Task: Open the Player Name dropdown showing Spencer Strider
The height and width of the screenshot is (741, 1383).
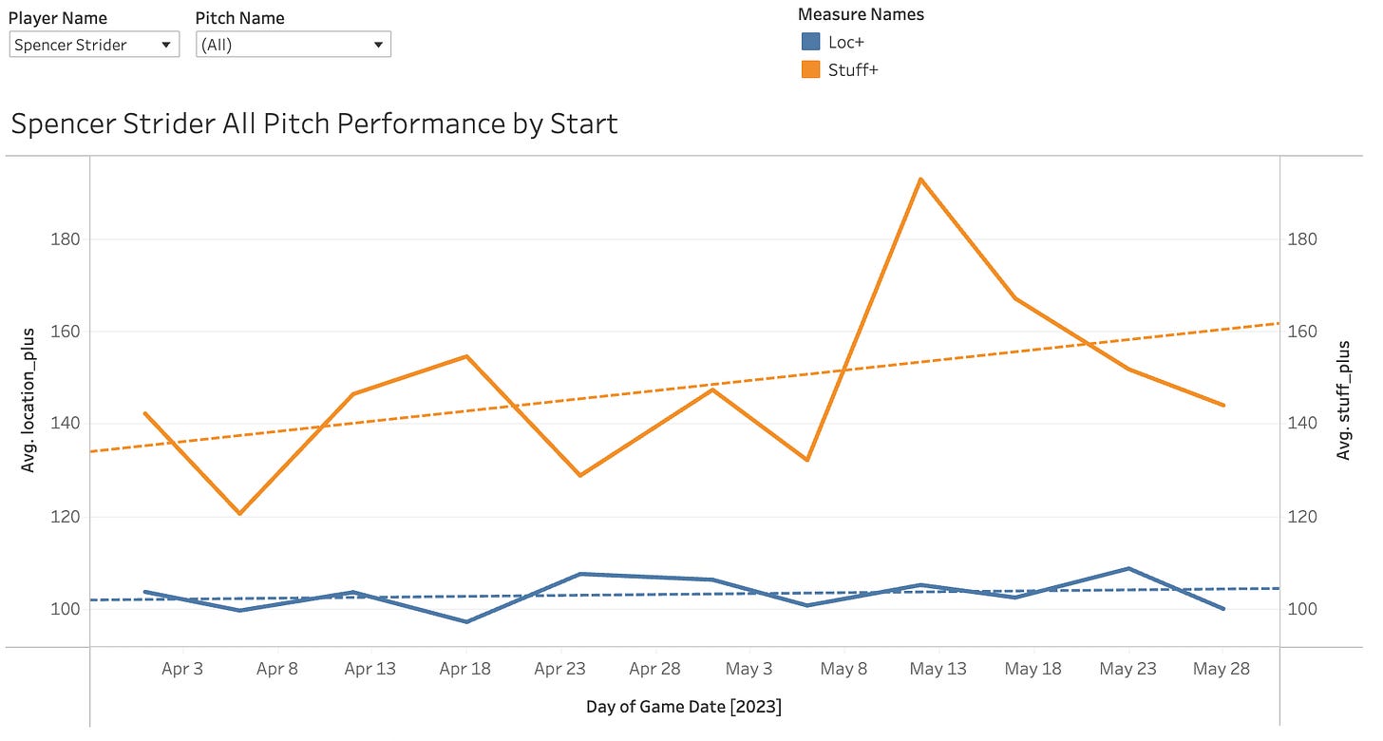Action: point(94,45)
